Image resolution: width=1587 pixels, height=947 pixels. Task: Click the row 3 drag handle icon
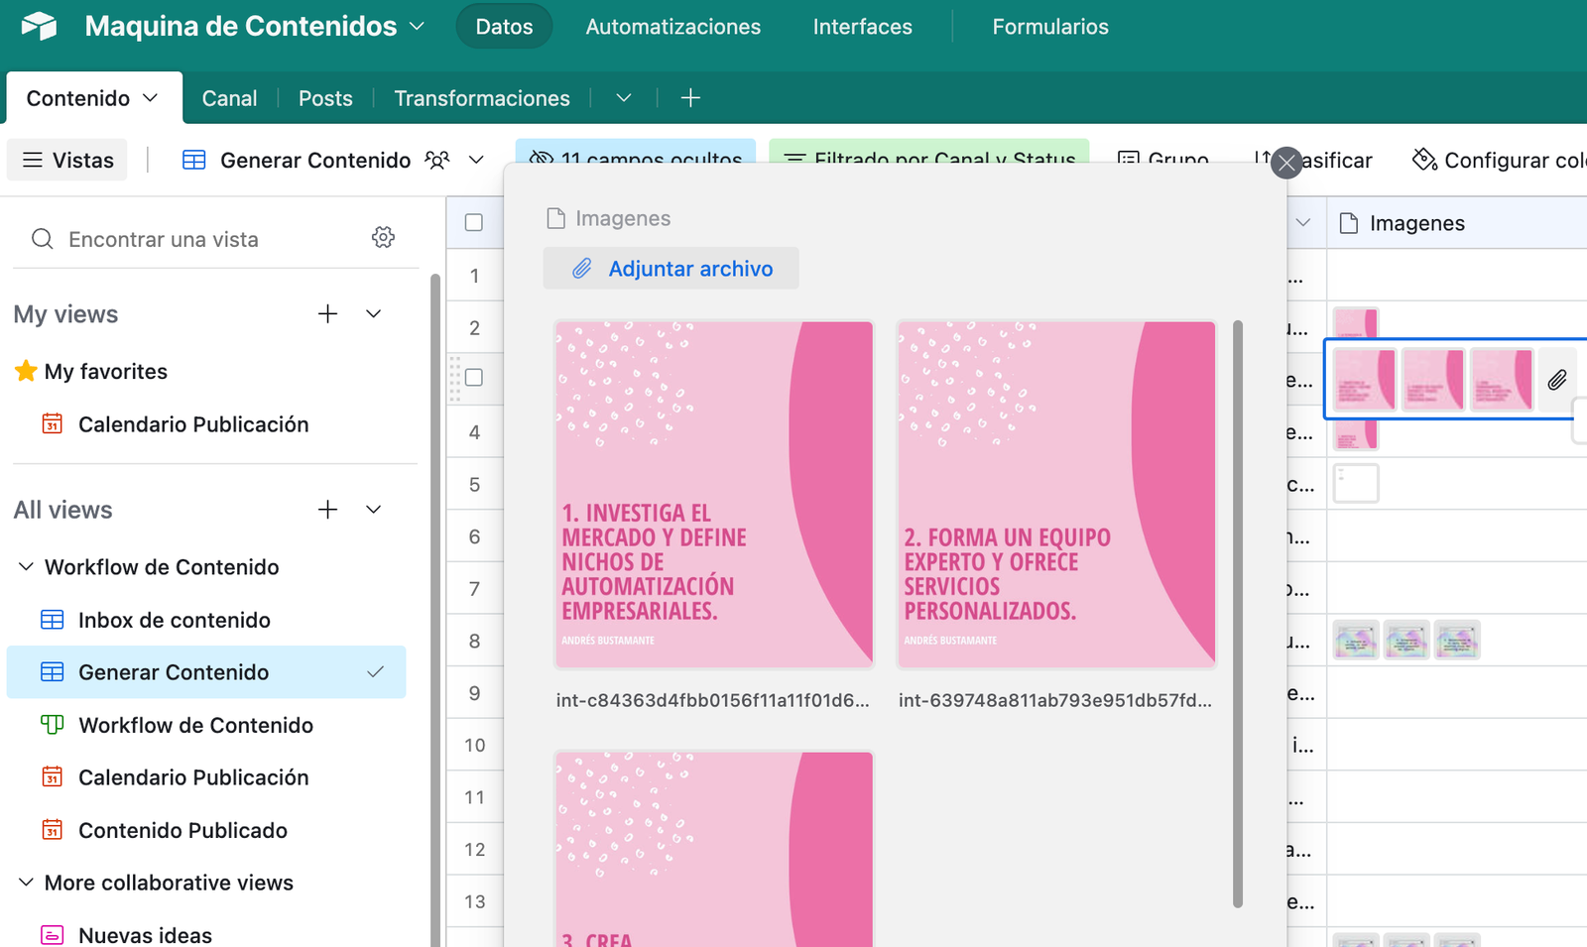455,378
